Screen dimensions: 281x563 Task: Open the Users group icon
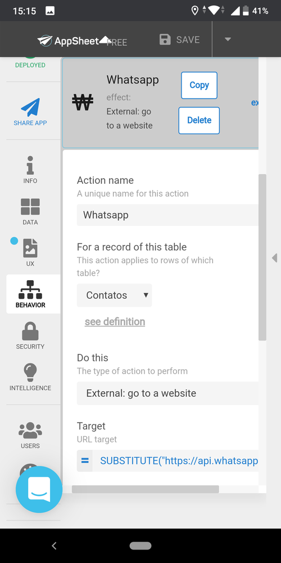tap(30, 430)
